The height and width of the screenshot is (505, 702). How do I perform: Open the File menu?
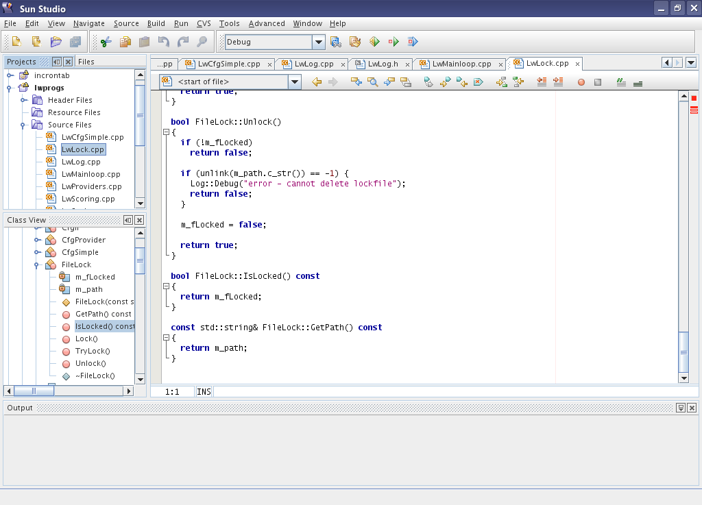[x=10, y=23]
